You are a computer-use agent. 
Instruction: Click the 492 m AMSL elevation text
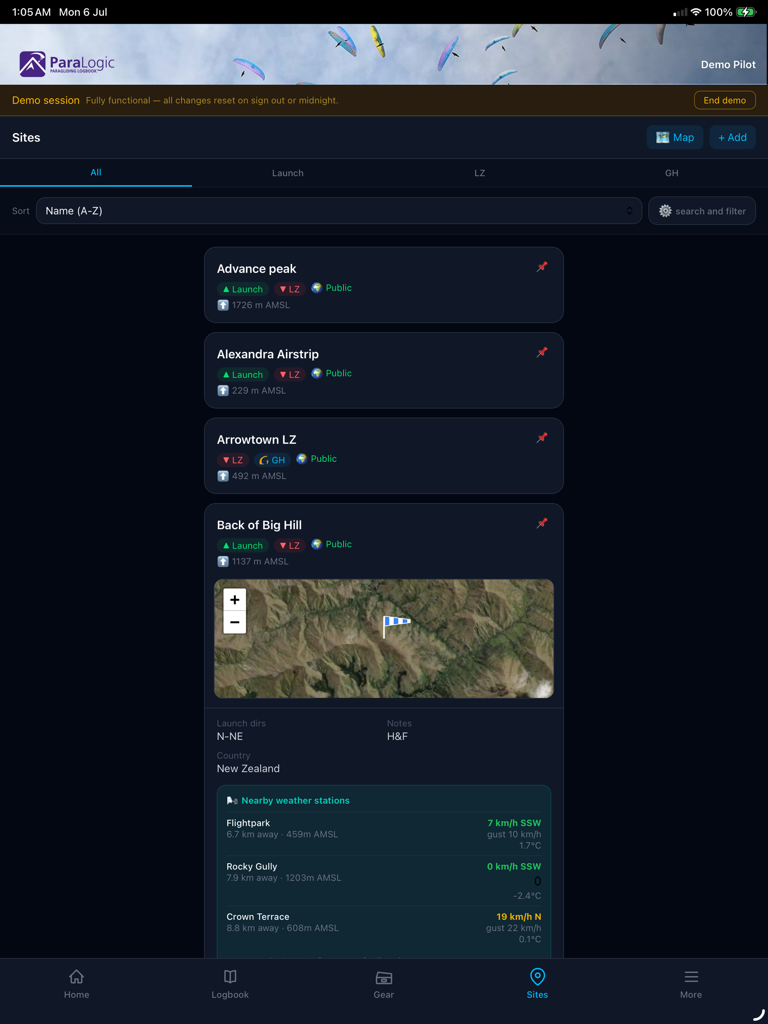click(x=259, y=476)
